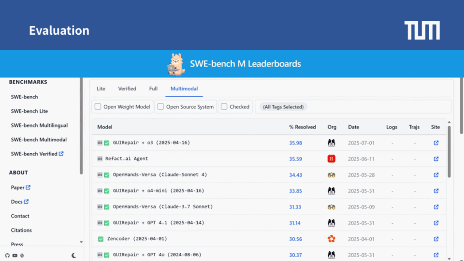Click the SWE-bench llama mascot logo
The height and width of the screenshot is (261, 464).
176,64
